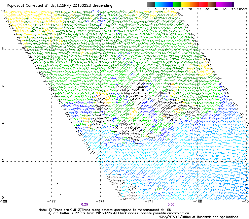Click the chart title 'Rapidscat Corrected Winds(12.5KM)'
Image resolution: width=249 pixels, height=219 pixels.
(x=39, y=6)
